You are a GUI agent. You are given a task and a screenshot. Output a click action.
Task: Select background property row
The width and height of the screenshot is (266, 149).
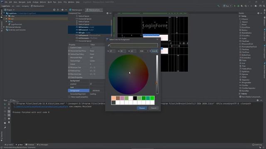point(86,81)
